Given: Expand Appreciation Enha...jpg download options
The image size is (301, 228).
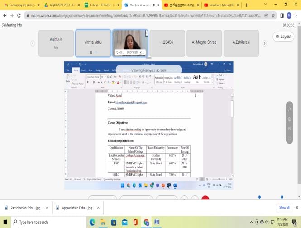Looking at the screenshot, I should [96, 208].
